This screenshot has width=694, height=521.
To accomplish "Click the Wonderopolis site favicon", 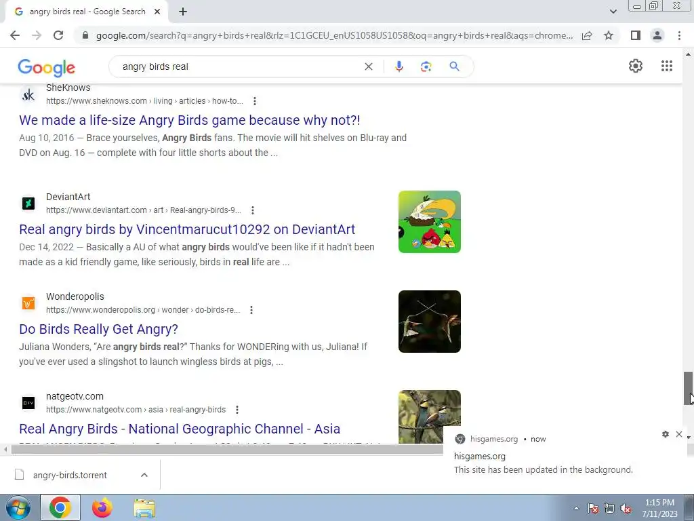I will point(28,303).
